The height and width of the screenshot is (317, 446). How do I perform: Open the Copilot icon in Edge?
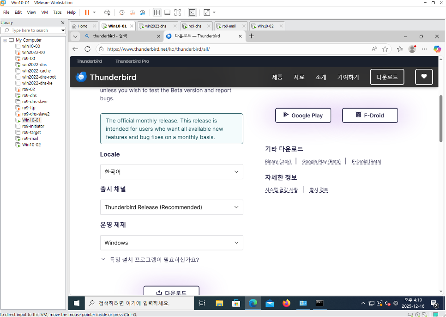point(437,49)
